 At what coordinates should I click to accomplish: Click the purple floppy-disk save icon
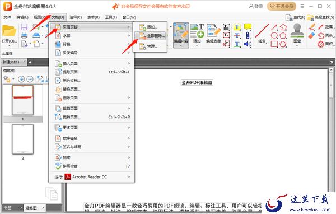(x=24, y=27)
